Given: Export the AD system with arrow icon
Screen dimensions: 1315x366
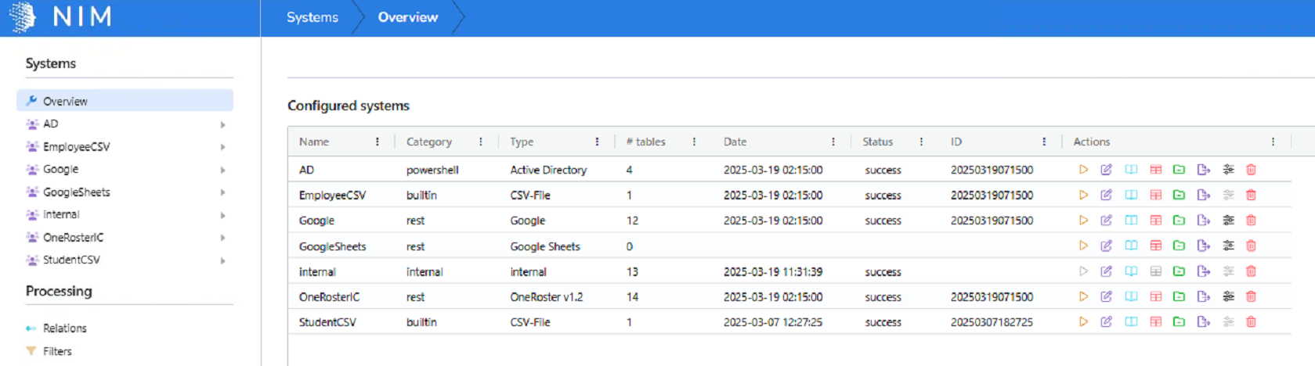Looking at the screenshot, I should click(x=1204, y=170).
